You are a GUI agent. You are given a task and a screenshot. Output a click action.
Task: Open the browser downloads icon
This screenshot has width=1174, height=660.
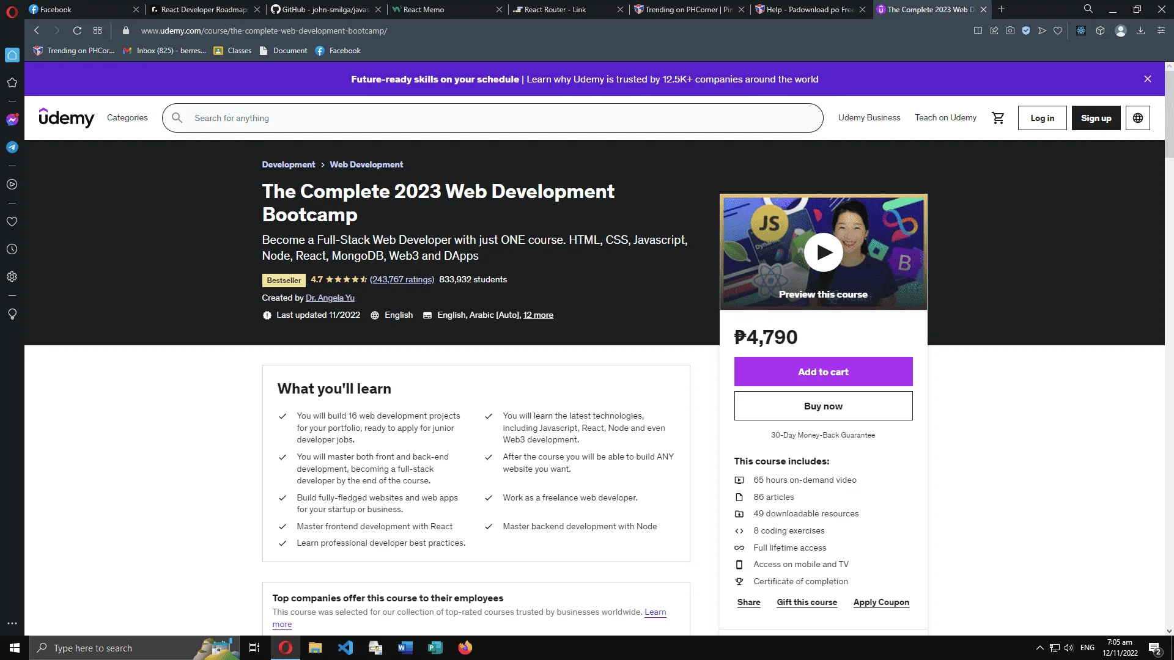1140,31
